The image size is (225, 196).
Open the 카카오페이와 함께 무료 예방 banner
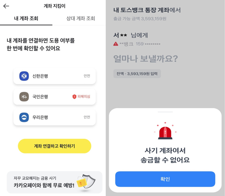[x=55, y=182]
